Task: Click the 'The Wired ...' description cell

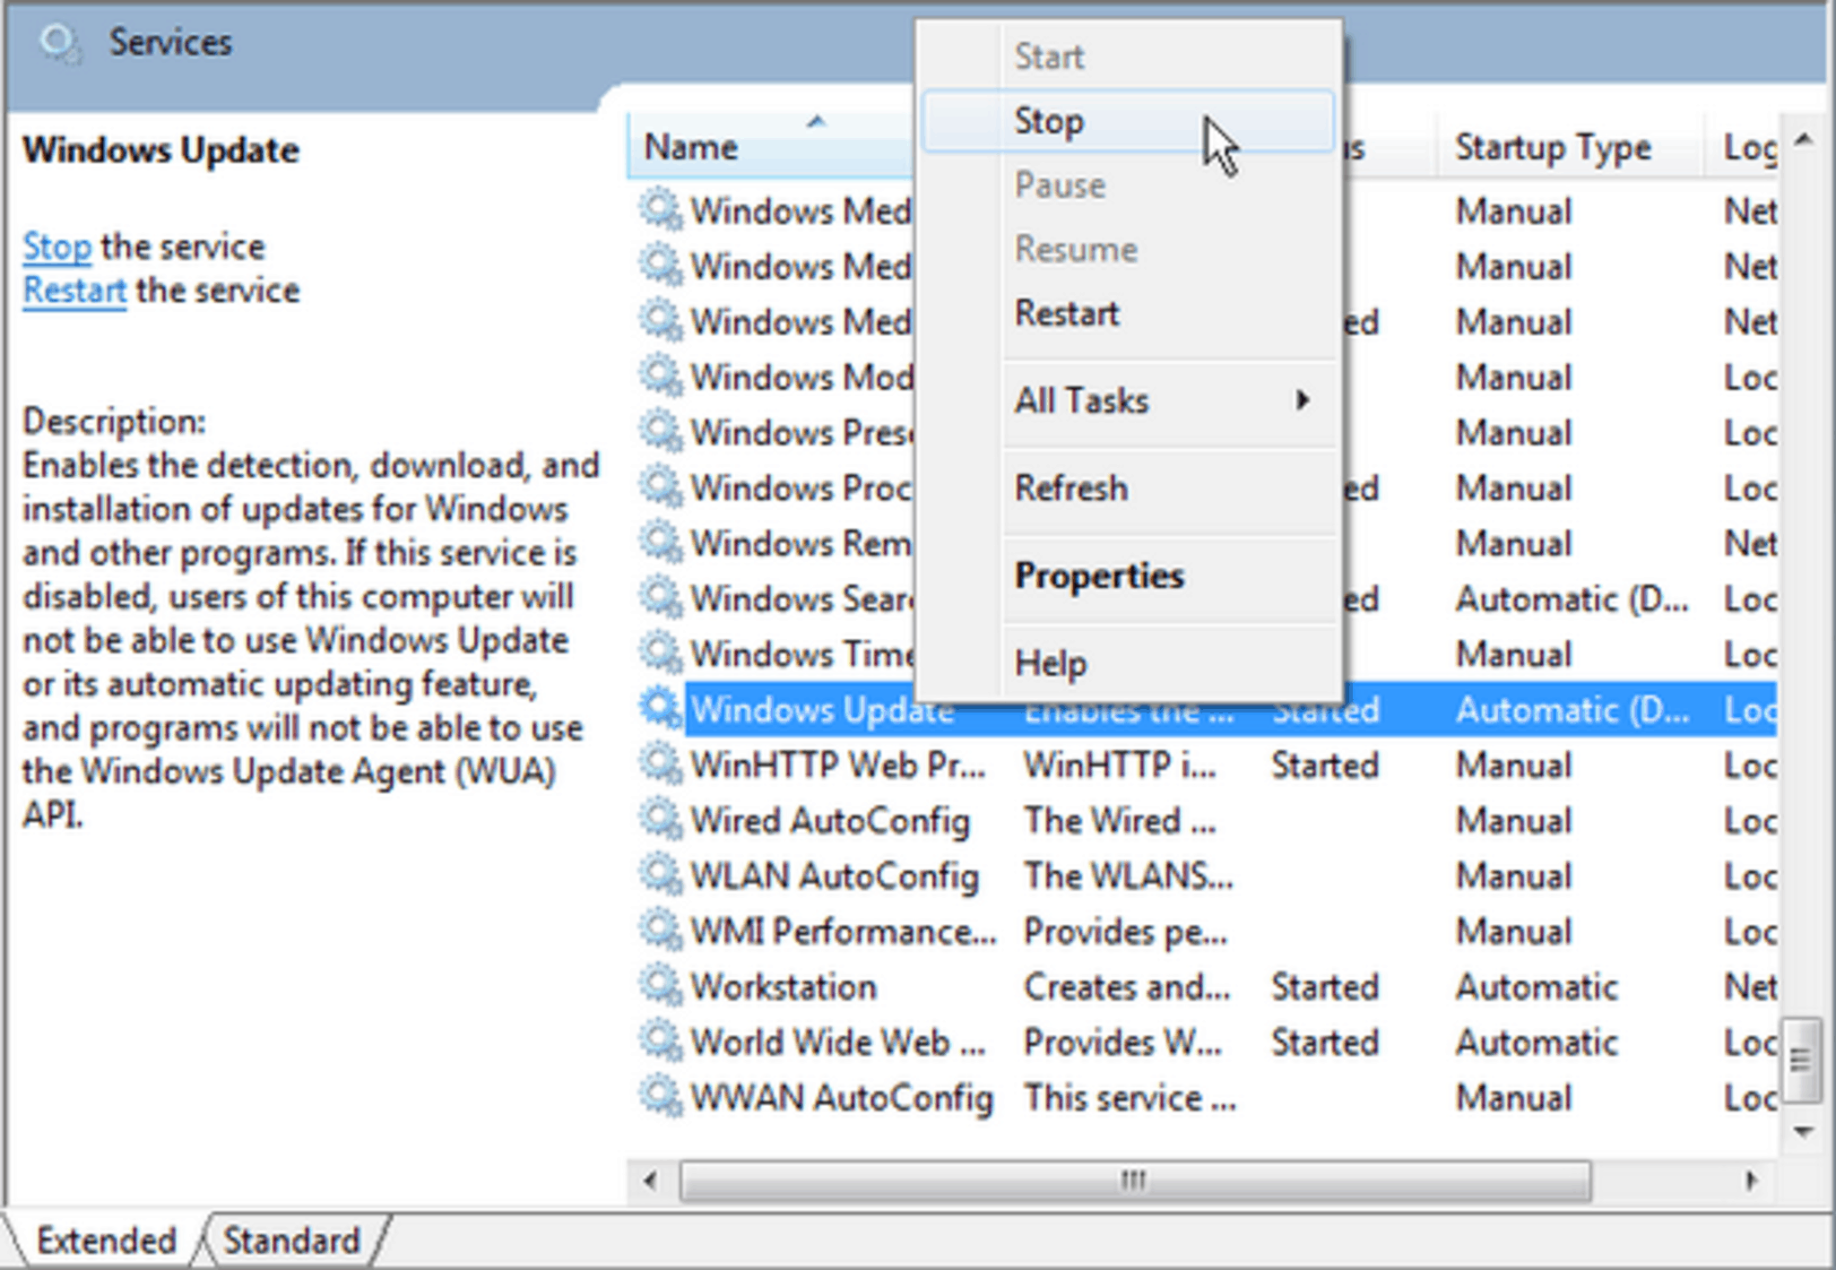Action: pyautogui.click(x=1120, y=820)
